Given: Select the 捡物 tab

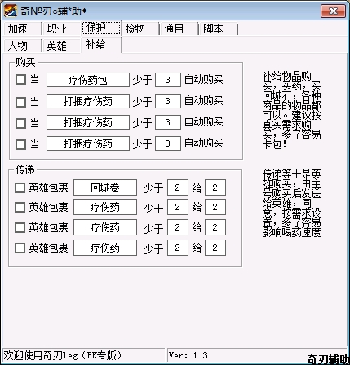Looking at the screenshot, I should click(x=140, y=29).
